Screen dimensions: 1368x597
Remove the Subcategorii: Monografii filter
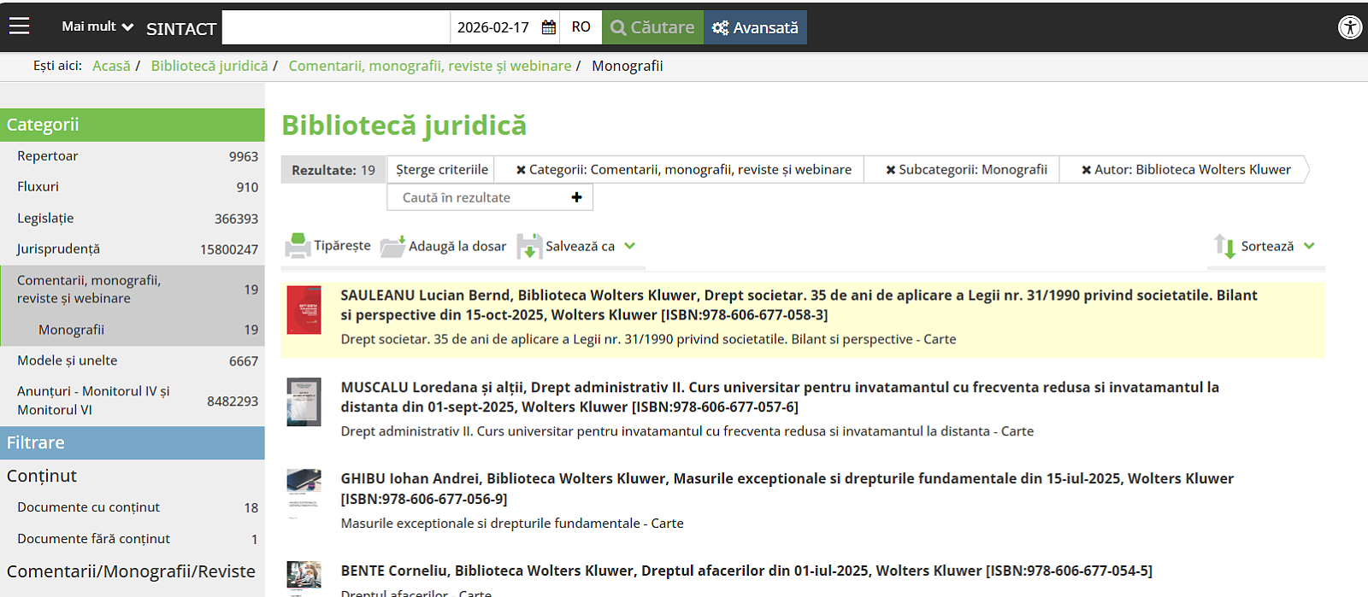[890, 170]
